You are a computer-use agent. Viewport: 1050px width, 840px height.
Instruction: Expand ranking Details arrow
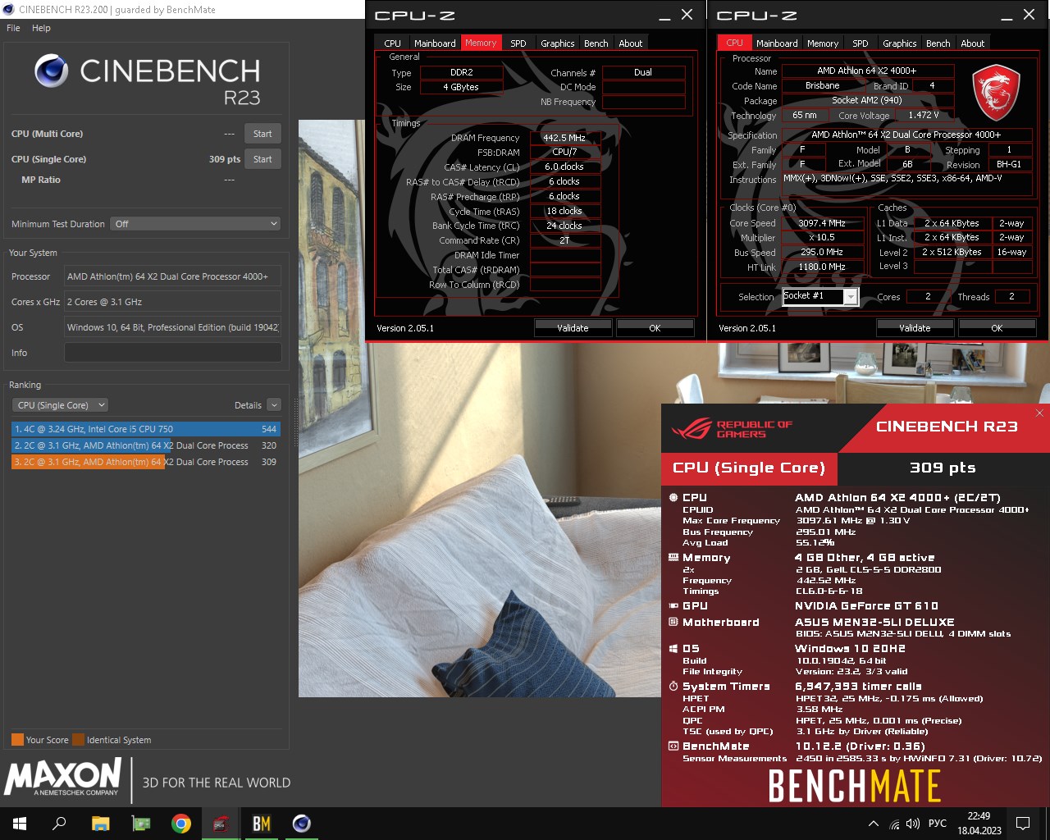pos(274,405)
